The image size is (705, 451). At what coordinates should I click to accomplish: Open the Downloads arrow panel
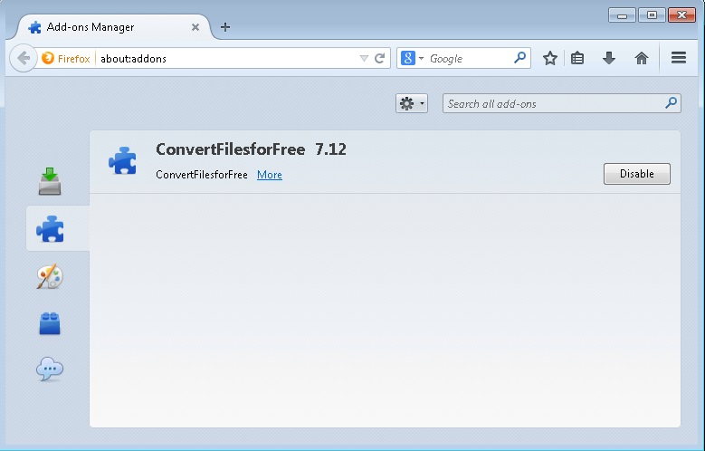point(609,58)
